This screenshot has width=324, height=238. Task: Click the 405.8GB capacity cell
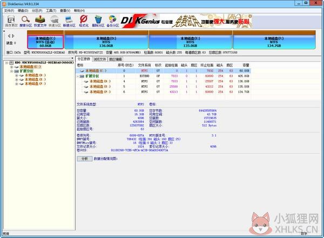point(244,76)
